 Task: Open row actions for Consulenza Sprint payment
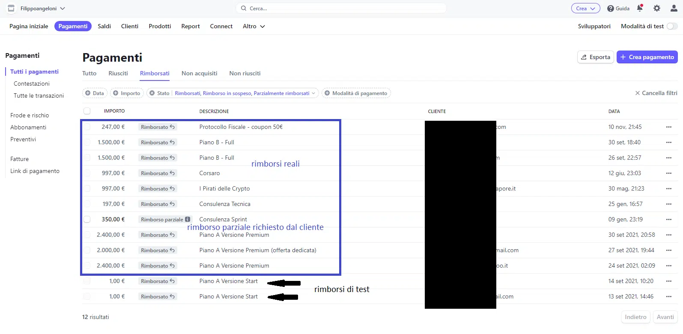coord(668,220)
